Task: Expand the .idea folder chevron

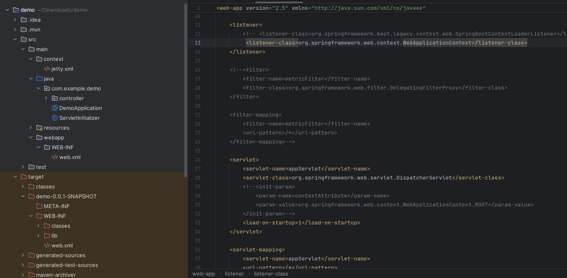Action: coord(15,20)
